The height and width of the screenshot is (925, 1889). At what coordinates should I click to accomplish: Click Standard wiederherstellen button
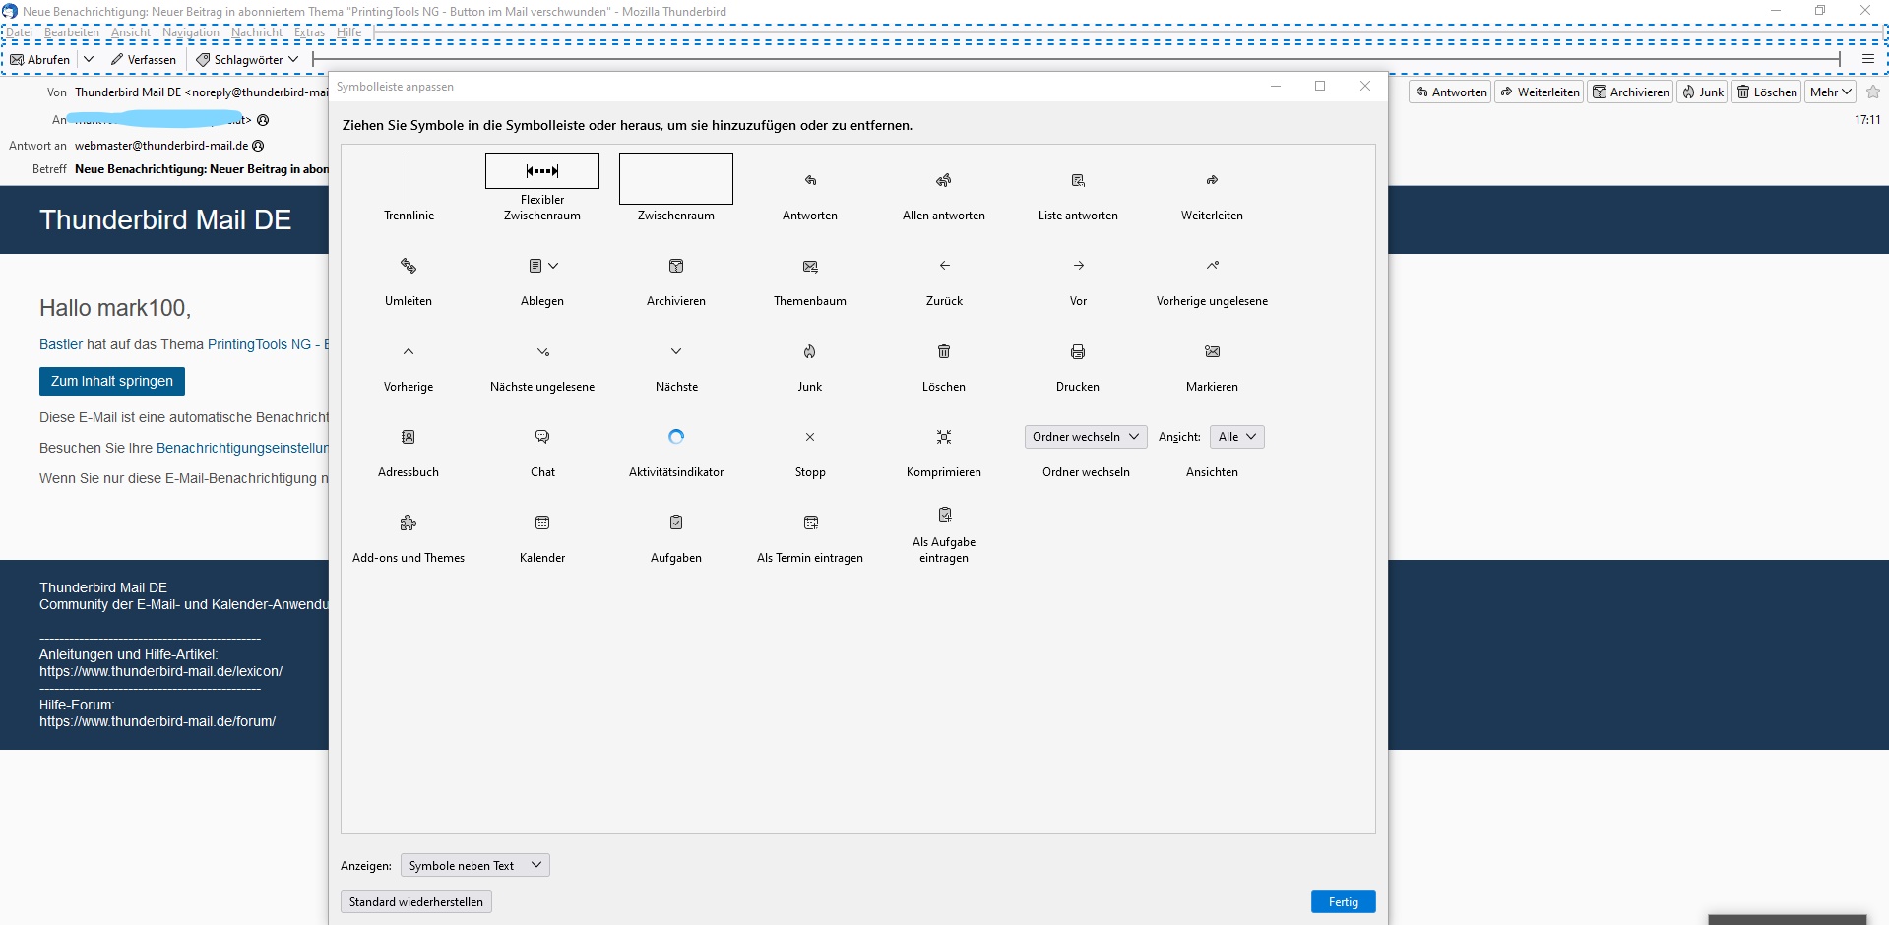click(x=416, y=902)
